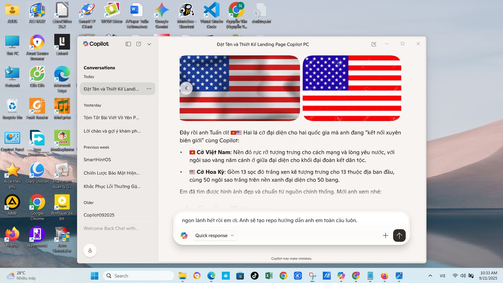503x283 pixels.
Task: Send the message with the arrow icon
Action: [399, 235]
